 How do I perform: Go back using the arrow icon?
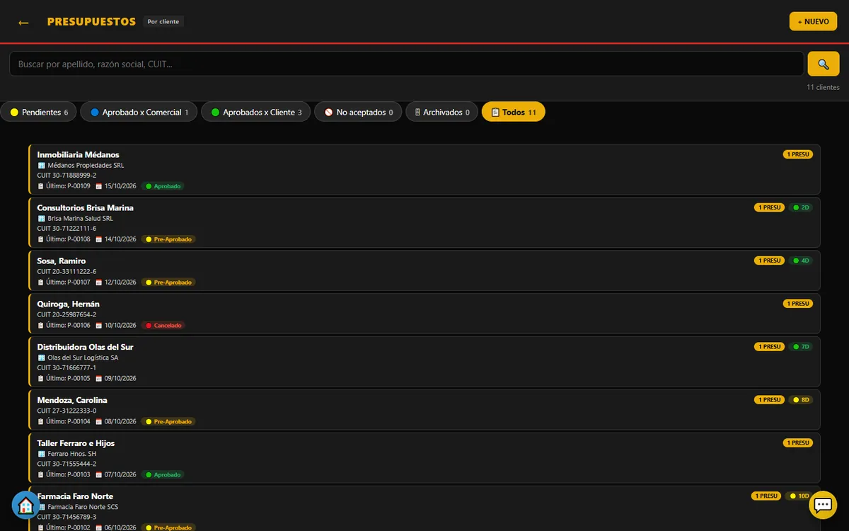tap(23, 23)
